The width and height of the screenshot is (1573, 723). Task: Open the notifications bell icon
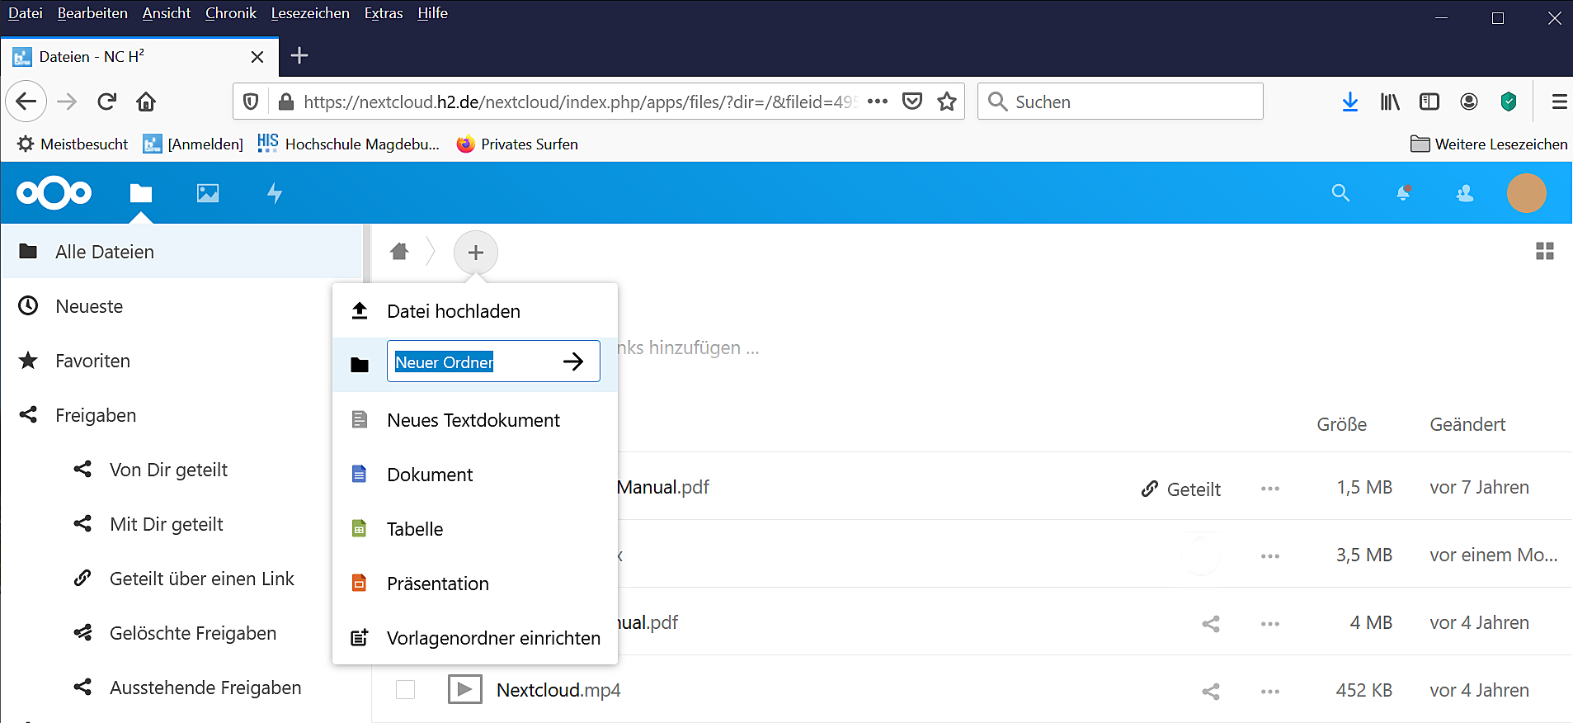(1402, 193)
